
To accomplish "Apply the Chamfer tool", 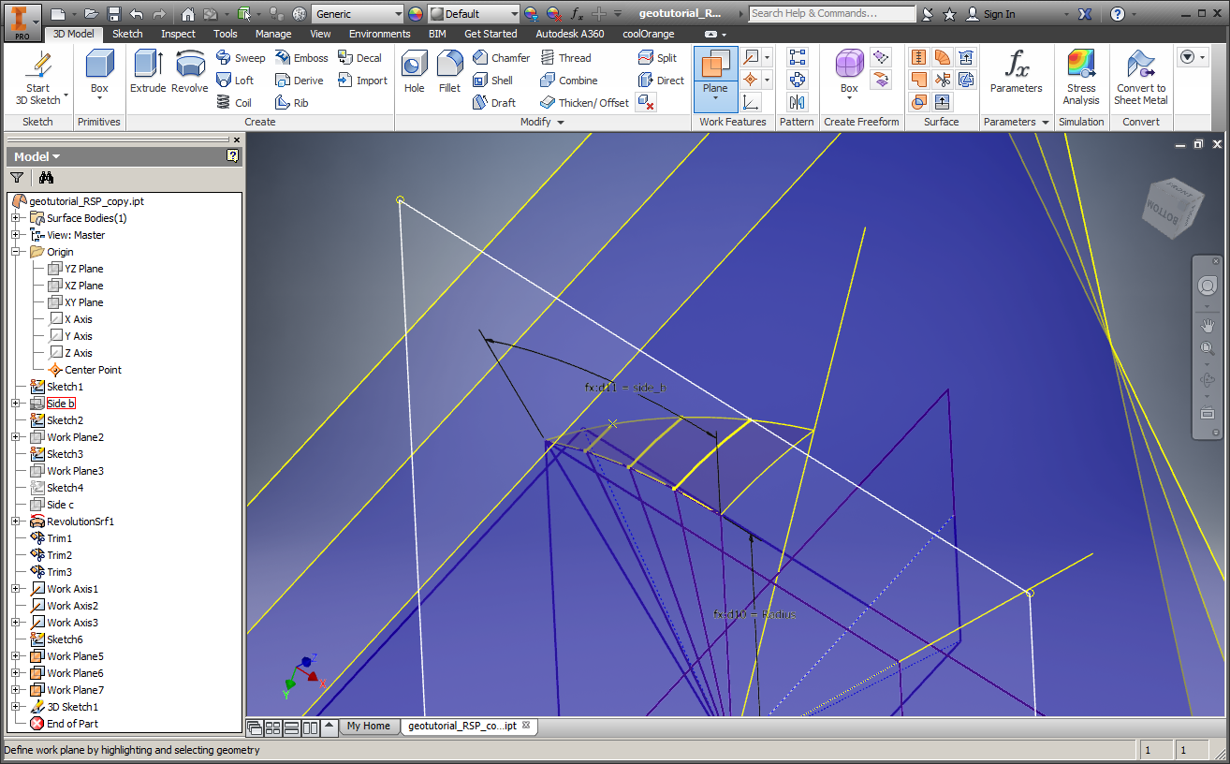I will pyautogui.click(x=501, y=58).
